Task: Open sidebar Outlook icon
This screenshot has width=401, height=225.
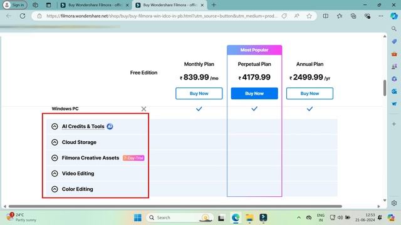Action: (x=394, y=91)
